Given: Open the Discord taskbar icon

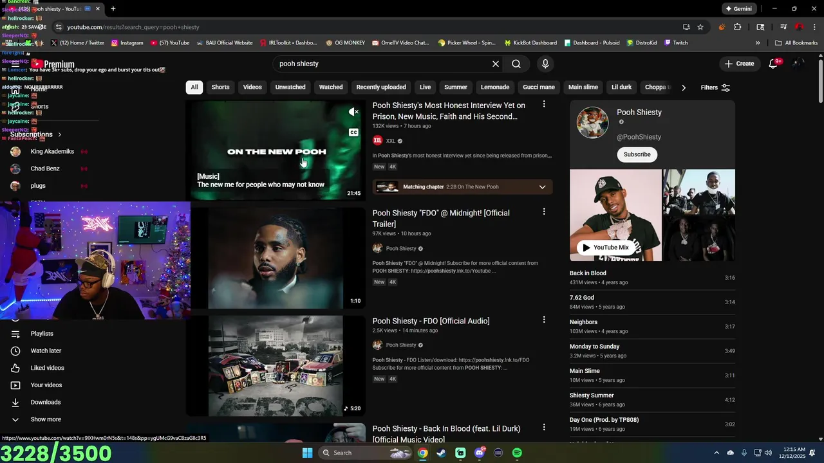Looking at the screenshot, I should click(479, 453).
